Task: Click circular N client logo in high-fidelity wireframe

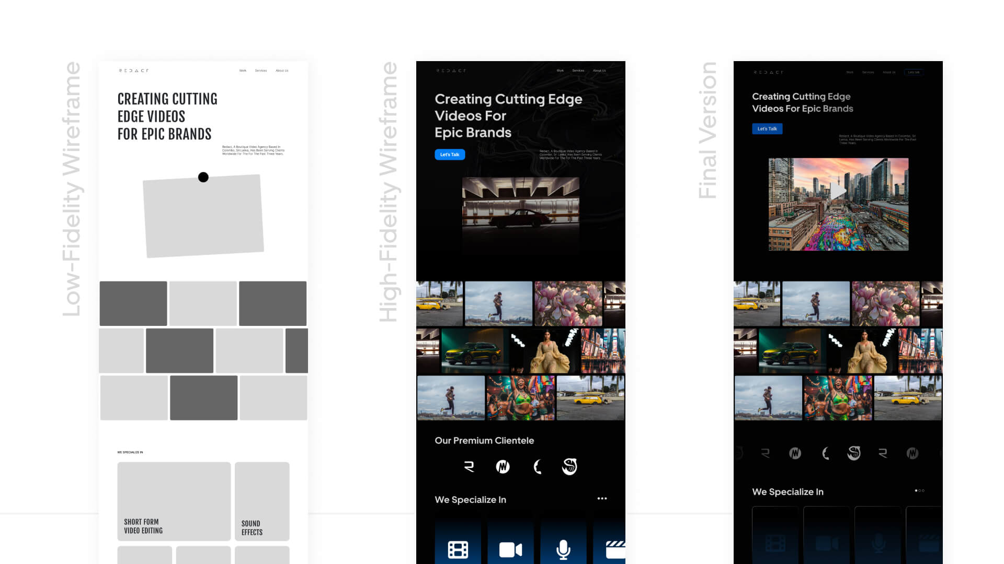Action: 503,466
